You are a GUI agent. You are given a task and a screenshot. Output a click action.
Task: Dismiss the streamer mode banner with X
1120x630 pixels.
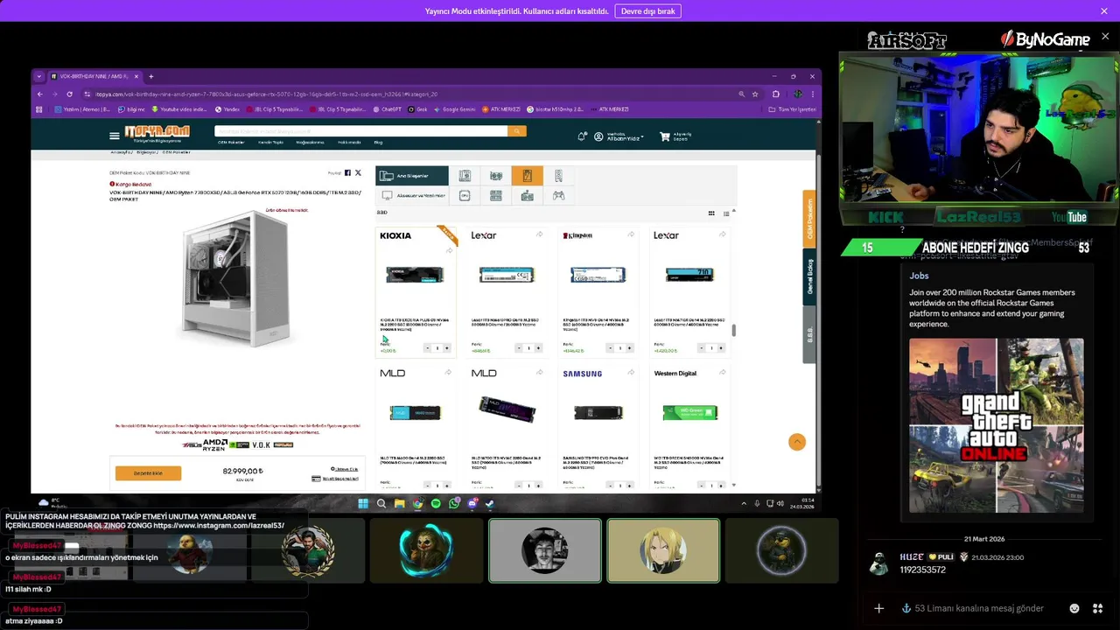click(x=1104, y=11)
